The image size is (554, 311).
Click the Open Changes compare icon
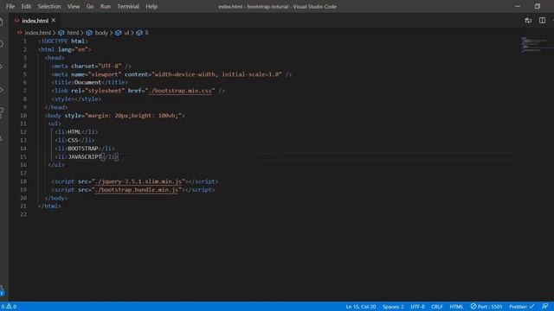coord(528,21)
